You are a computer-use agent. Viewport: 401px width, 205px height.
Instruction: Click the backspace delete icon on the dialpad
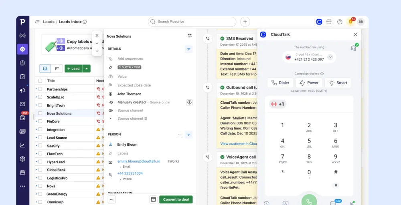point(336,185)
